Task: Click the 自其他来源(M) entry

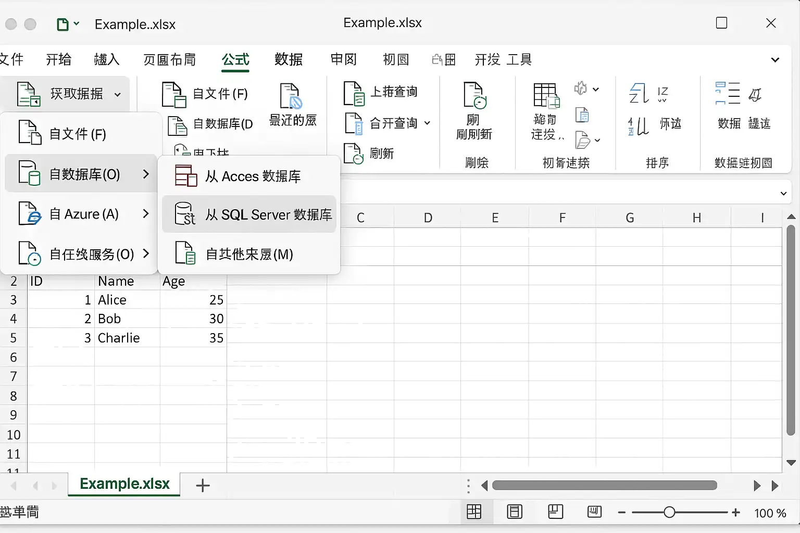Action: (x=249, y=254)
